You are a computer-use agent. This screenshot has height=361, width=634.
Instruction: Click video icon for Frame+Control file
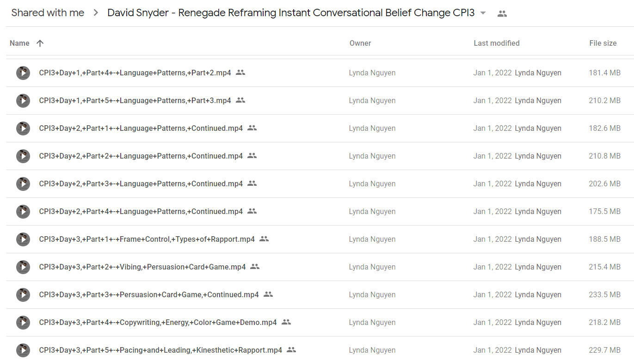pos(23,239)
